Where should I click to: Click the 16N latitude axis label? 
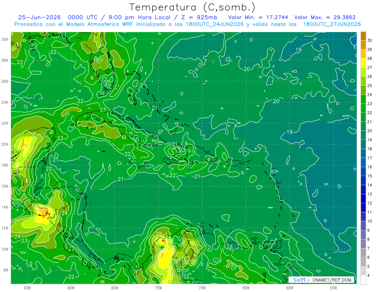pos(5,186)
